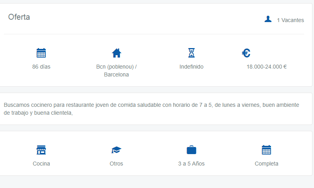Click the Completa schedule label
The height and width of the screenshot is (188, 314).
266,164
